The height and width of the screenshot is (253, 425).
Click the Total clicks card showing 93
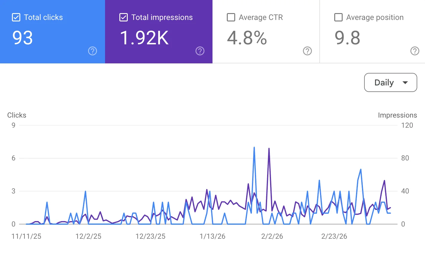(x=53, y=31)
